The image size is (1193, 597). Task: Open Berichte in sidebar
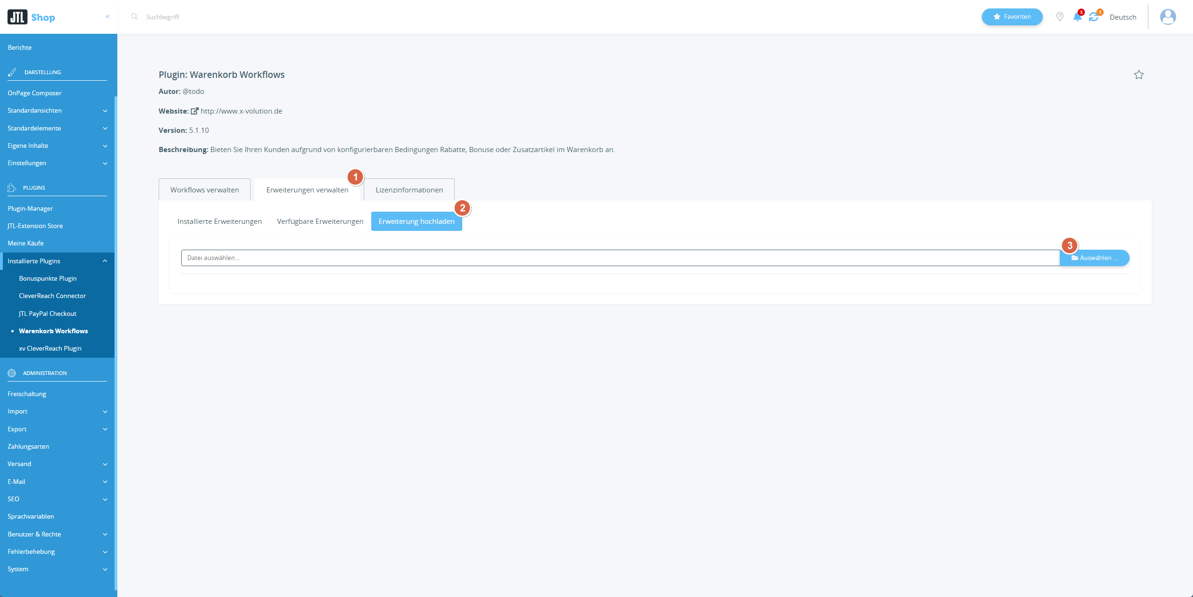click(20, 47)
